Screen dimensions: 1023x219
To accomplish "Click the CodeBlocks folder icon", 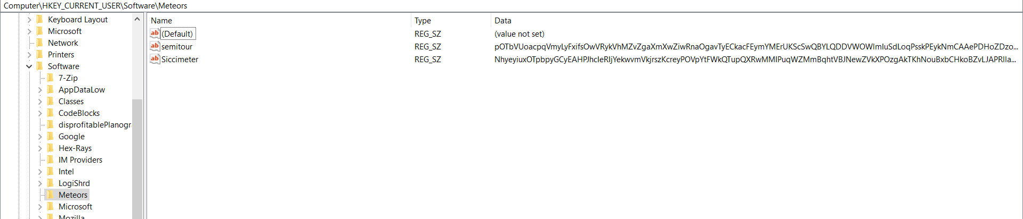I will pos(51,113).
